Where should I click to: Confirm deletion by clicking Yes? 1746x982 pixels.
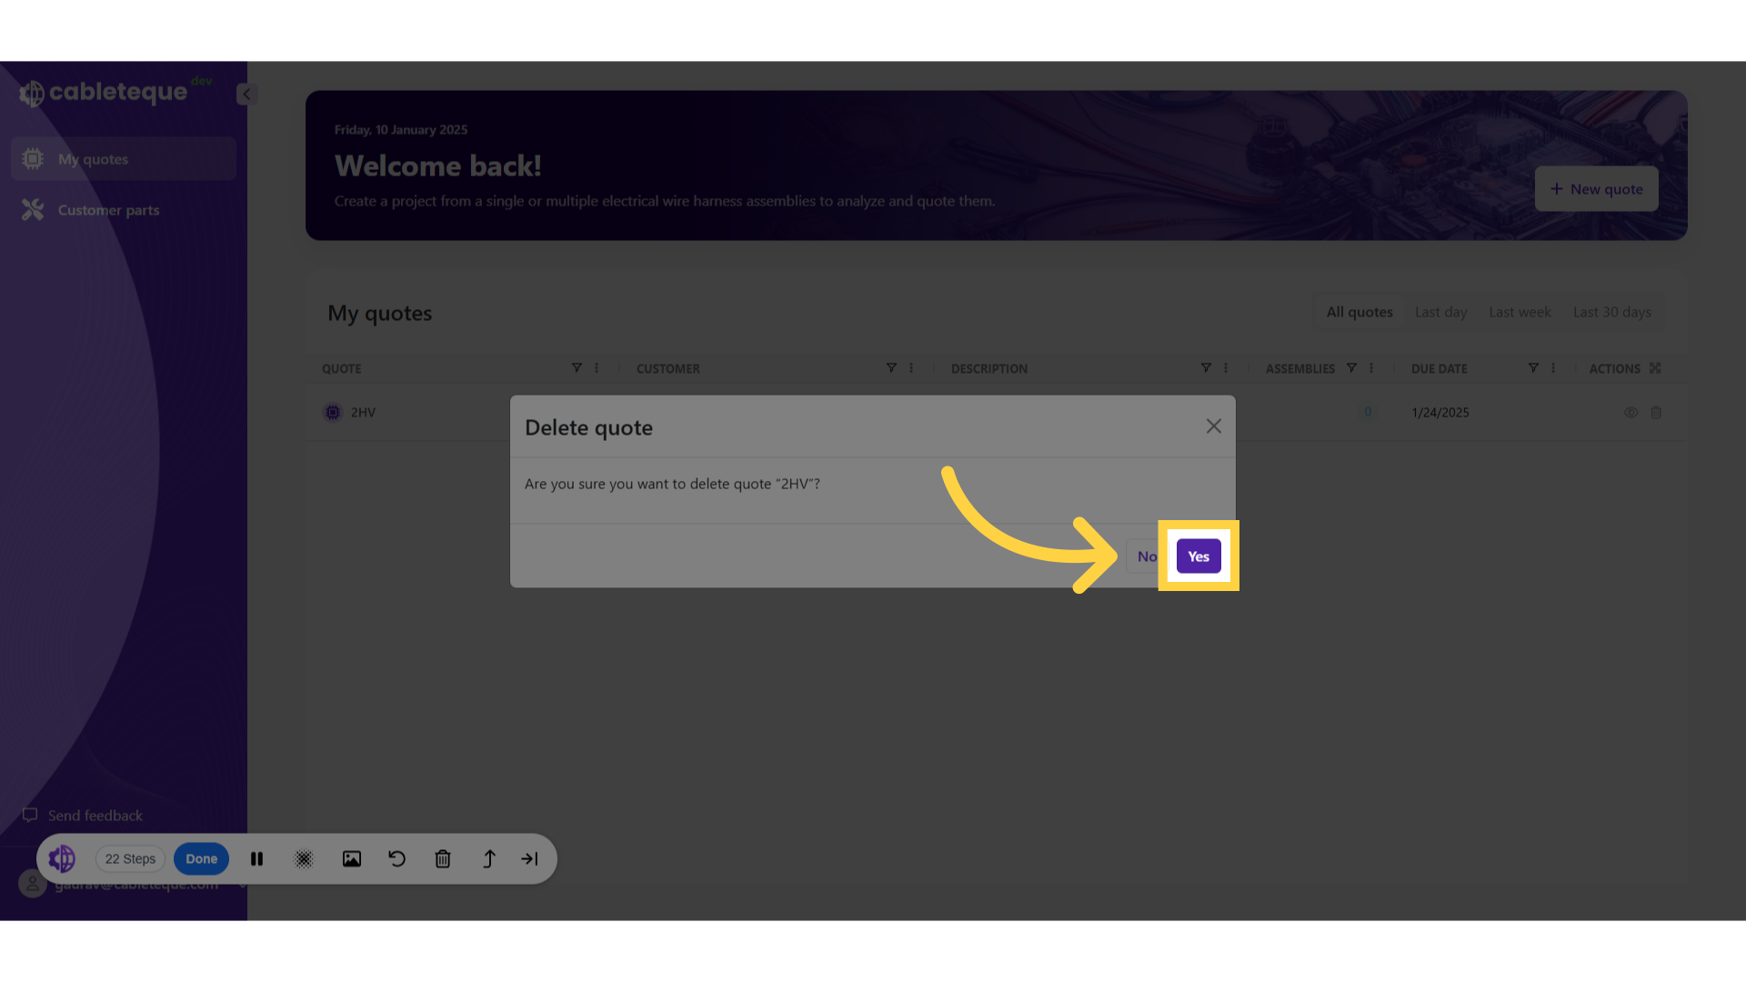1198,556
